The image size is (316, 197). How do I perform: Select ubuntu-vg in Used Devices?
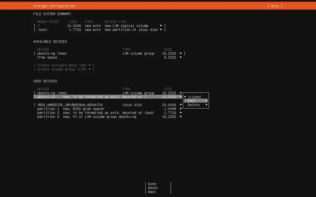pos(108,93)
